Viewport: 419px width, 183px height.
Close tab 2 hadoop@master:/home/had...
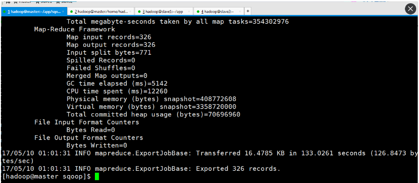point(131,11)
